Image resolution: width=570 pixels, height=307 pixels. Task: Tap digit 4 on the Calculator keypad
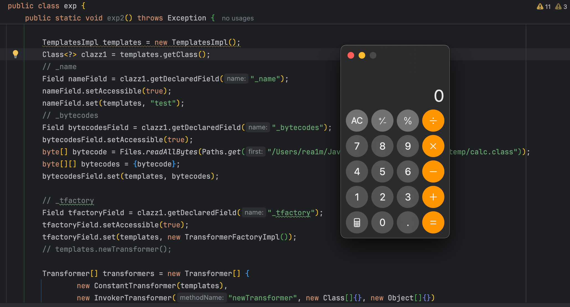pos(357,171)
